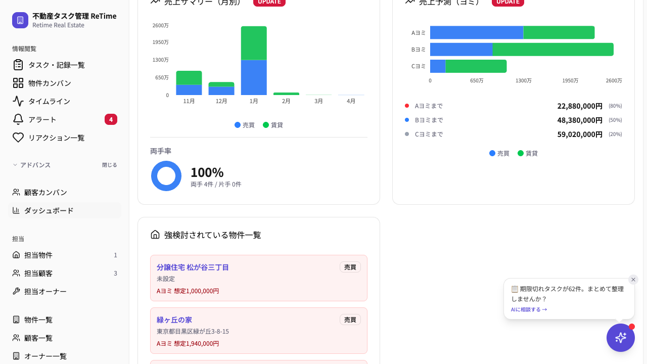Viewport: 647px width, 364px height.
Task: Follow the AIに相談する link
Action: pyautogui.click(x=529, y=309)
